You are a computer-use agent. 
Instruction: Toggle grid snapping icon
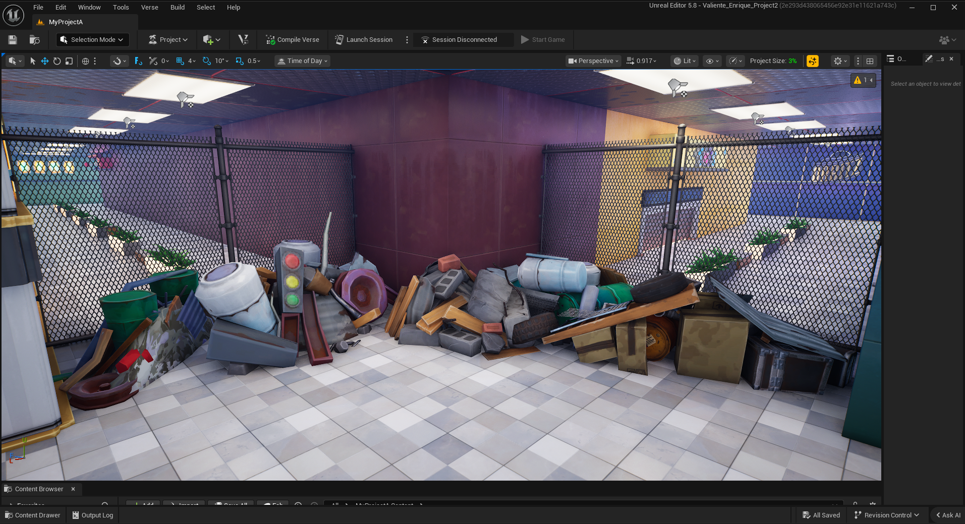click(180, 61)
